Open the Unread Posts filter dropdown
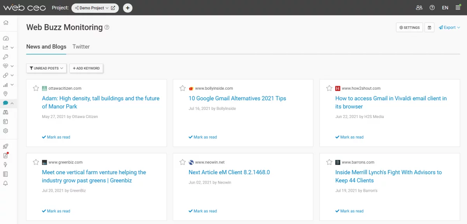Image resolution: width=467 pixels, height=224 pixels. [46, 68]
